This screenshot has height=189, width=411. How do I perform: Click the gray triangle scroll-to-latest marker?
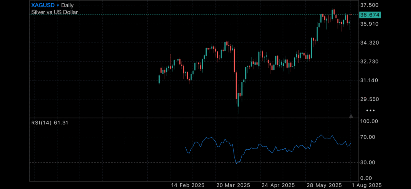pos(351,116)
